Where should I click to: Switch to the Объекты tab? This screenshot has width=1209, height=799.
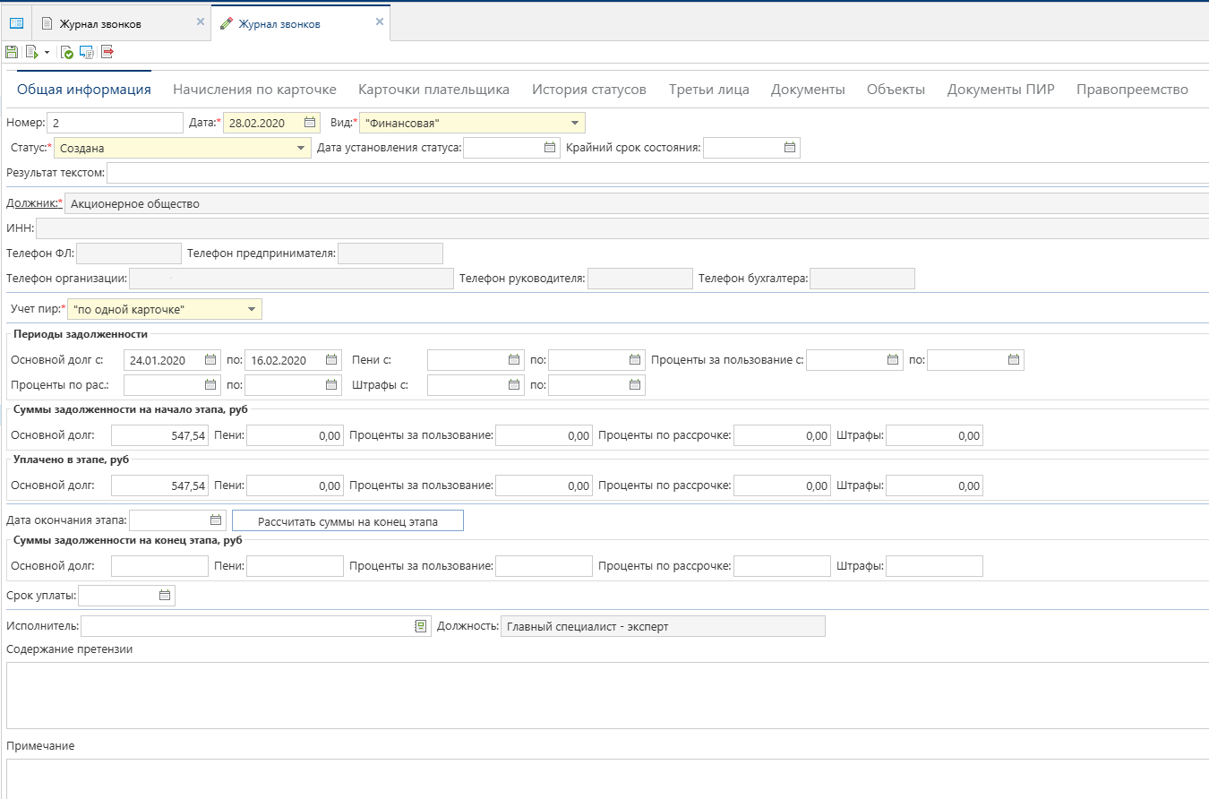tap(896, 90)
